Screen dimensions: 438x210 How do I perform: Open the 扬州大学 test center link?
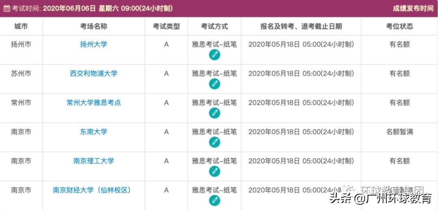(94, 44)
